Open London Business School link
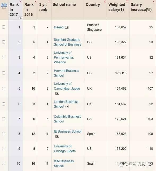Image resolution: width=156 pixels, height=171 pixels. click(66, 104)
